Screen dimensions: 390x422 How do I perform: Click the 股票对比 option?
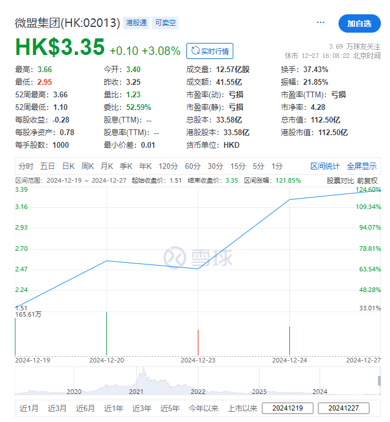click(340, 180)
